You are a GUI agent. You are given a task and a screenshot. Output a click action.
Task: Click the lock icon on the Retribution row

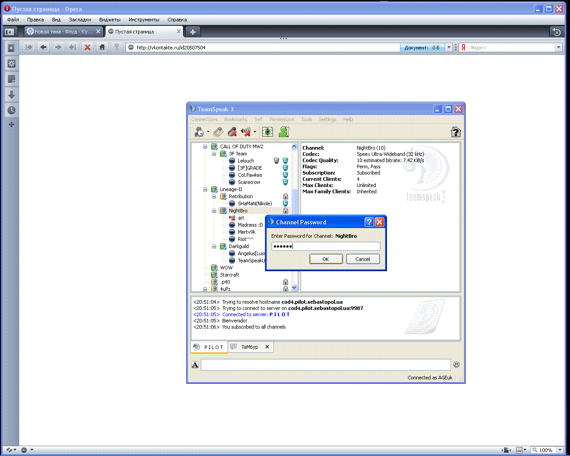[285, 196]
